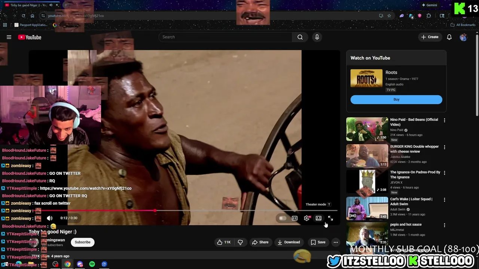
Task: Download the video
Action: point(289,242)
